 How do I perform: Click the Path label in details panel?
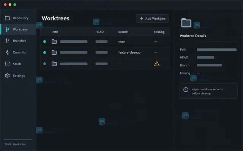coord(183,49)
